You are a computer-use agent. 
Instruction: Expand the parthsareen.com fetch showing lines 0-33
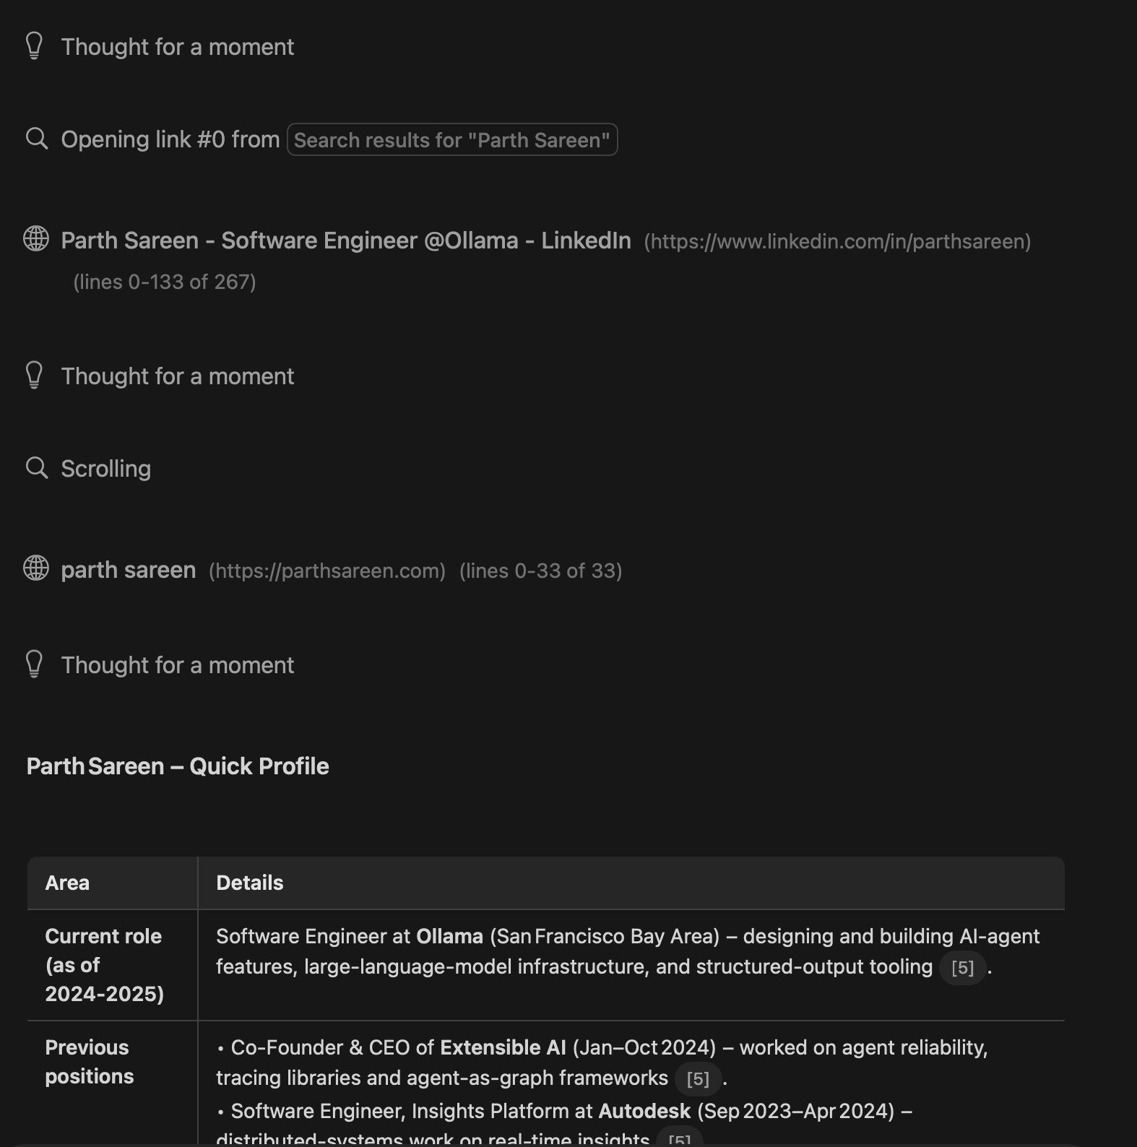pos(540,570)
